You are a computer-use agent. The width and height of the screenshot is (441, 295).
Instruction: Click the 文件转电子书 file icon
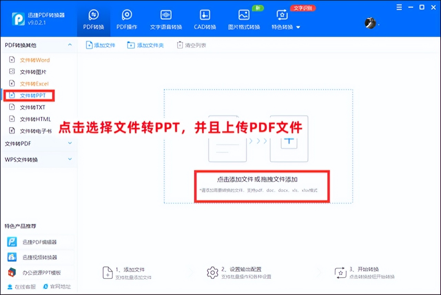pyautogui.click(x=12, y=131)
